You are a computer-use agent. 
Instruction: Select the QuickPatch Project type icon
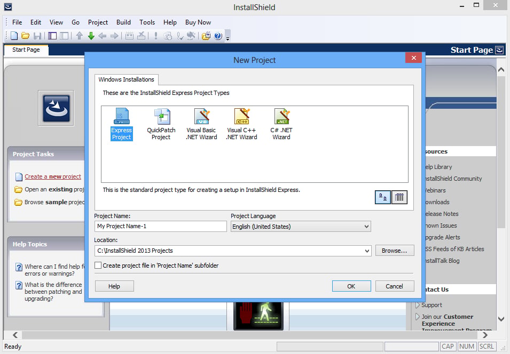click(161, 124)
